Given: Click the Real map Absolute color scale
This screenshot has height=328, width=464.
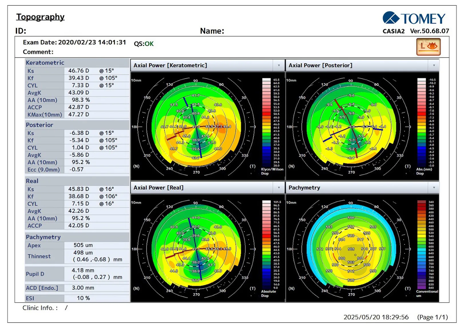Looking at the screenshot, I should tap(266, 245).
